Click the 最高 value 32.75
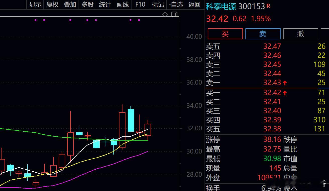Viewport: 329px width, 191px height. click(272, 149)
